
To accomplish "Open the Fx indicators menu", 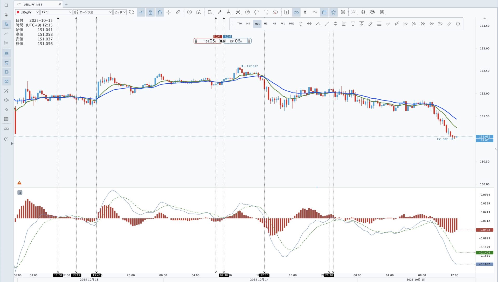I will (210, 12).
